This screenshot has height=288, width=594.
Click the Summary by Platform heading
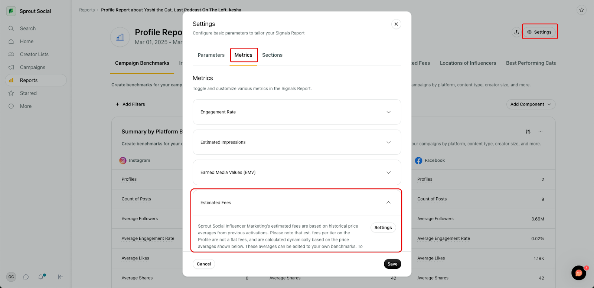pos(152,132)
